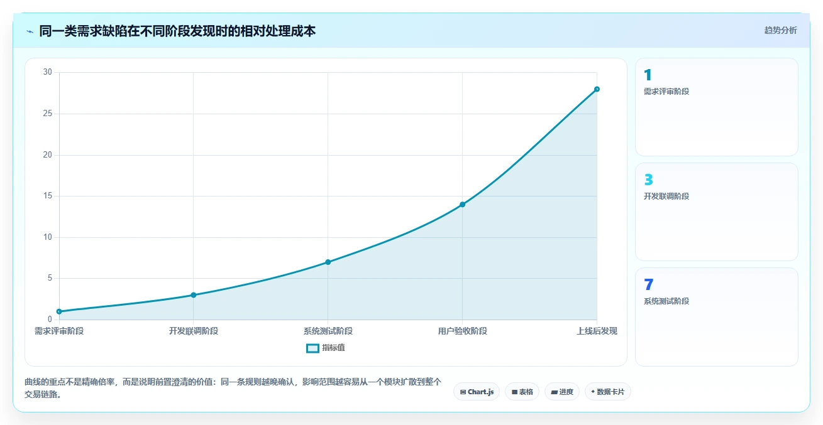Open the 开发联调阶段 data card showing 3
The image size is (823, 425).
click(x=717, y=212)
